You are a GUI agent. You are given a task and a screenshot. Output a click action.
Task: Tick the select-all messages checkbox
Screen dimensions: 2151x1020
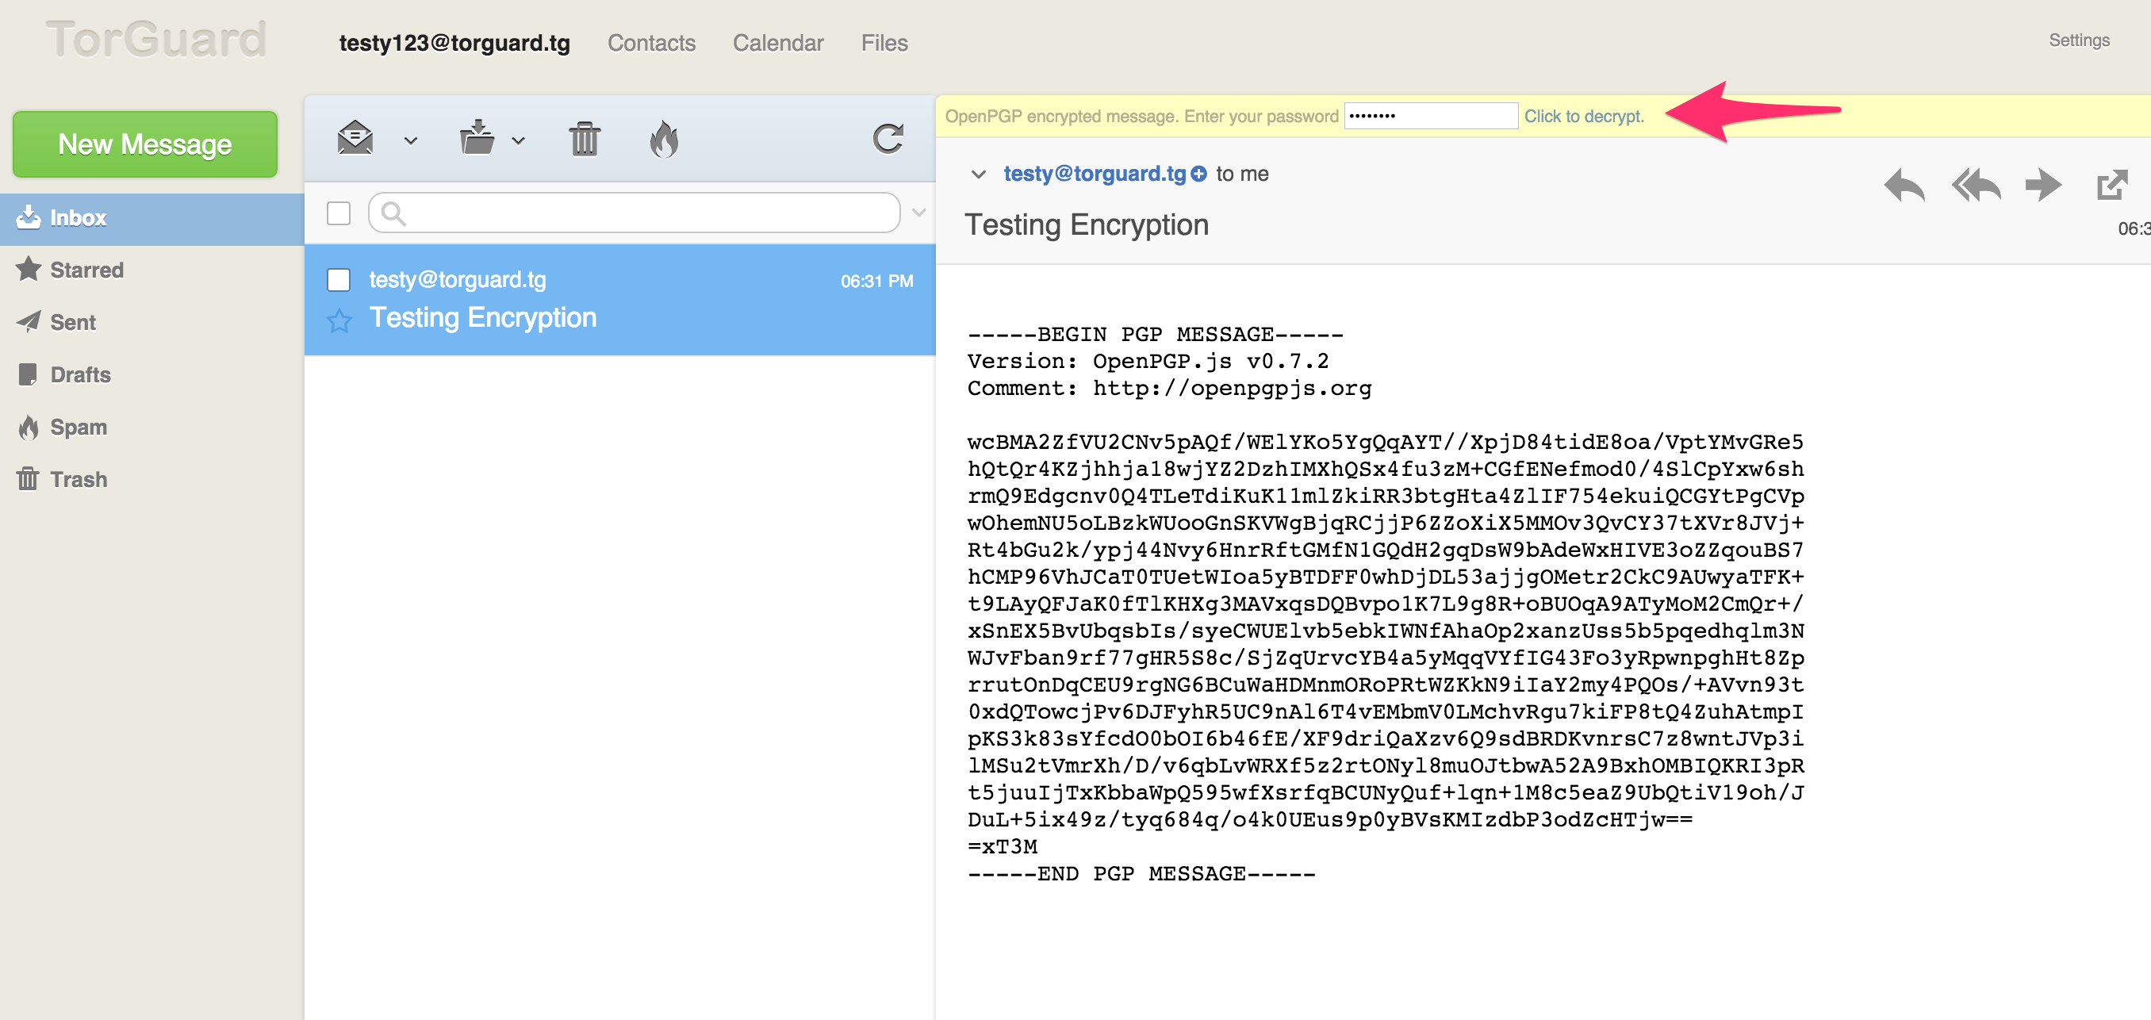pyautogui.click(x=338, y=213)
